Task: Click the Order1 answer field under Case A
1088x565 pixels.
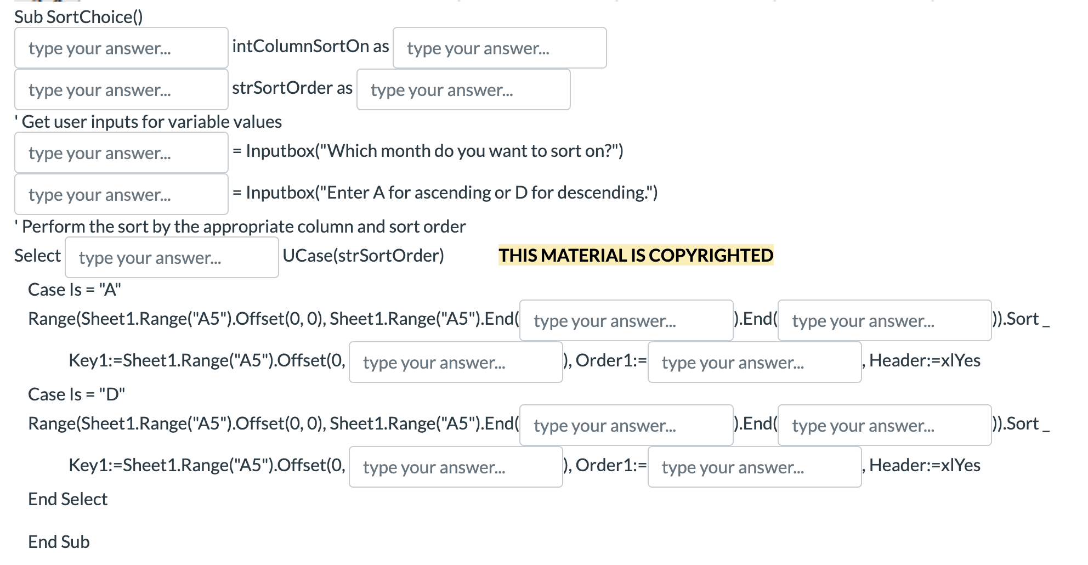Action: pos(754,362)
